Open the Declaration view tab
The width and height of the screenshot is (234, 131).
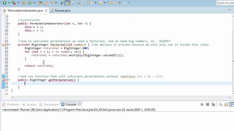click(49, 104)
